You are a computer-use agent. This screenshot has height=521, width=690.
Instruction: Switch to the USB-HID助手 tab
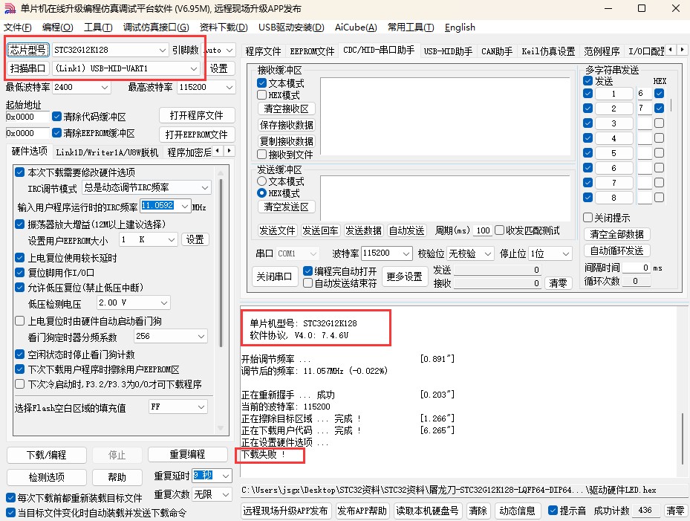pyautogui.click(x=448, y=51)
